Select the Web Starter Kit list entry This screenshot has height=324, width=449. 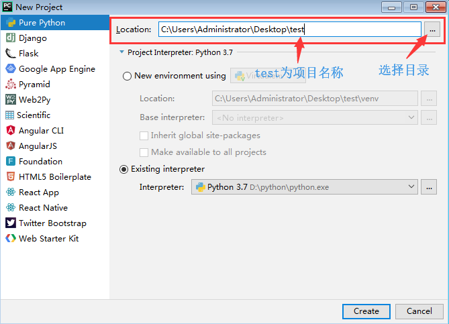[55, 239]
